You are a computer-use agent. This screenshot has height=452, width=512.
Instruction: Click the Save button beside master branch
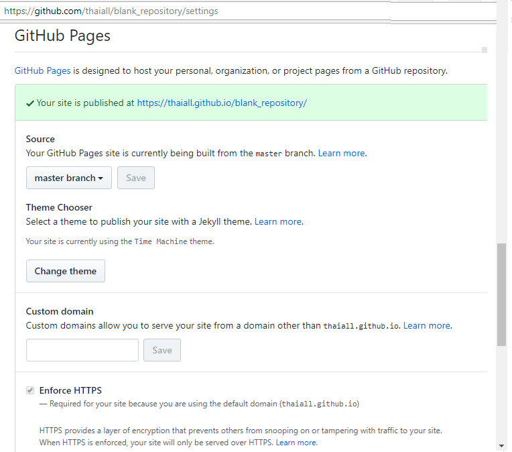tap(136, 178)
